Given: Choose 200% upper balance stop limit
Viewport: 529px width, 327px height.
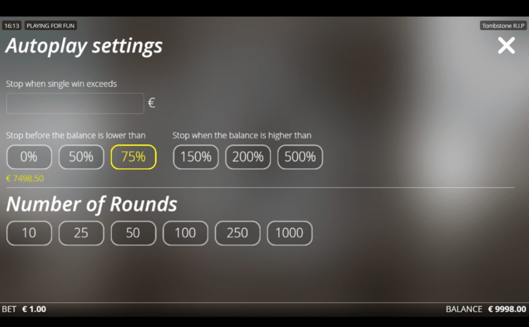Looking at the screenshot, I should 248,157.
